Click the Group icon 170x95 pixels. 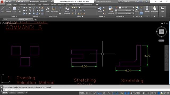137,9
